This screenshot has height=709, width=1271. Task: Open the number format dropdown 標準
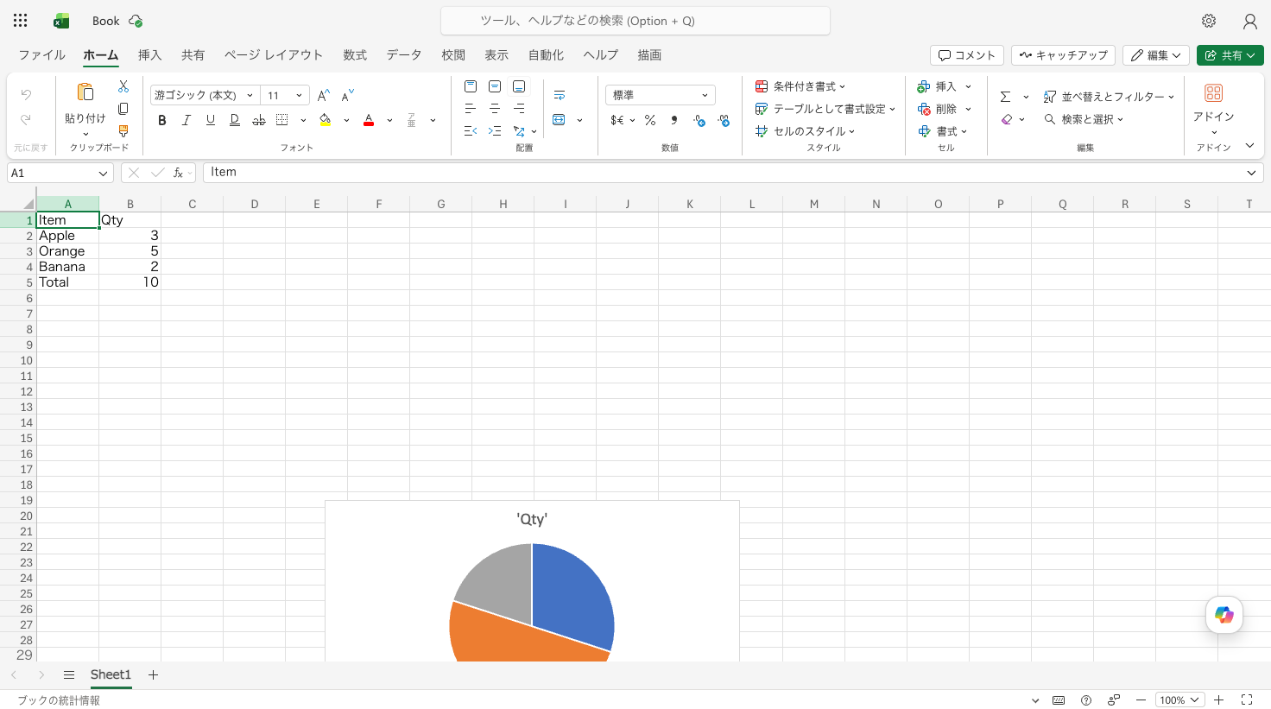coord(661,95)
